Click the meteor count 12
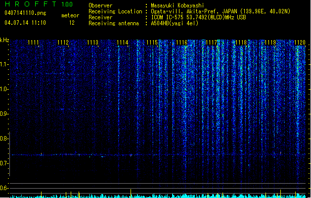Image resolution: width=311 pixels, height=198 pixels. 72,23
